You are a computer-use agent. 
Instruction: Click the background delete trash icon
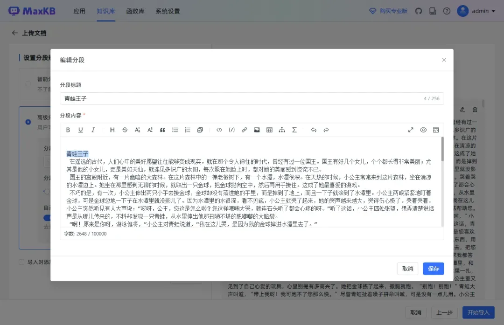pyautogui.click(x=475, y=110)
